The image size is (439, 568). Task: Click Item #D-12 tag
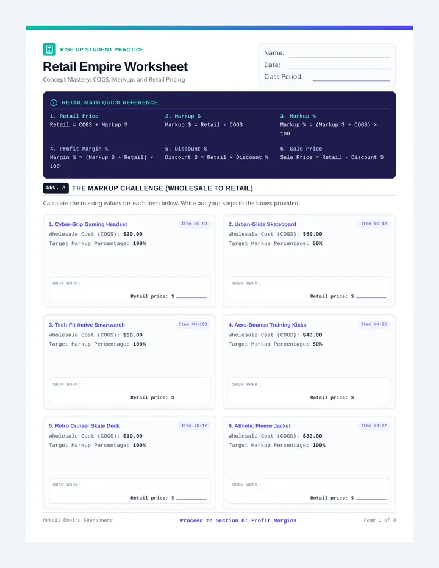click(x=194, y=425)
